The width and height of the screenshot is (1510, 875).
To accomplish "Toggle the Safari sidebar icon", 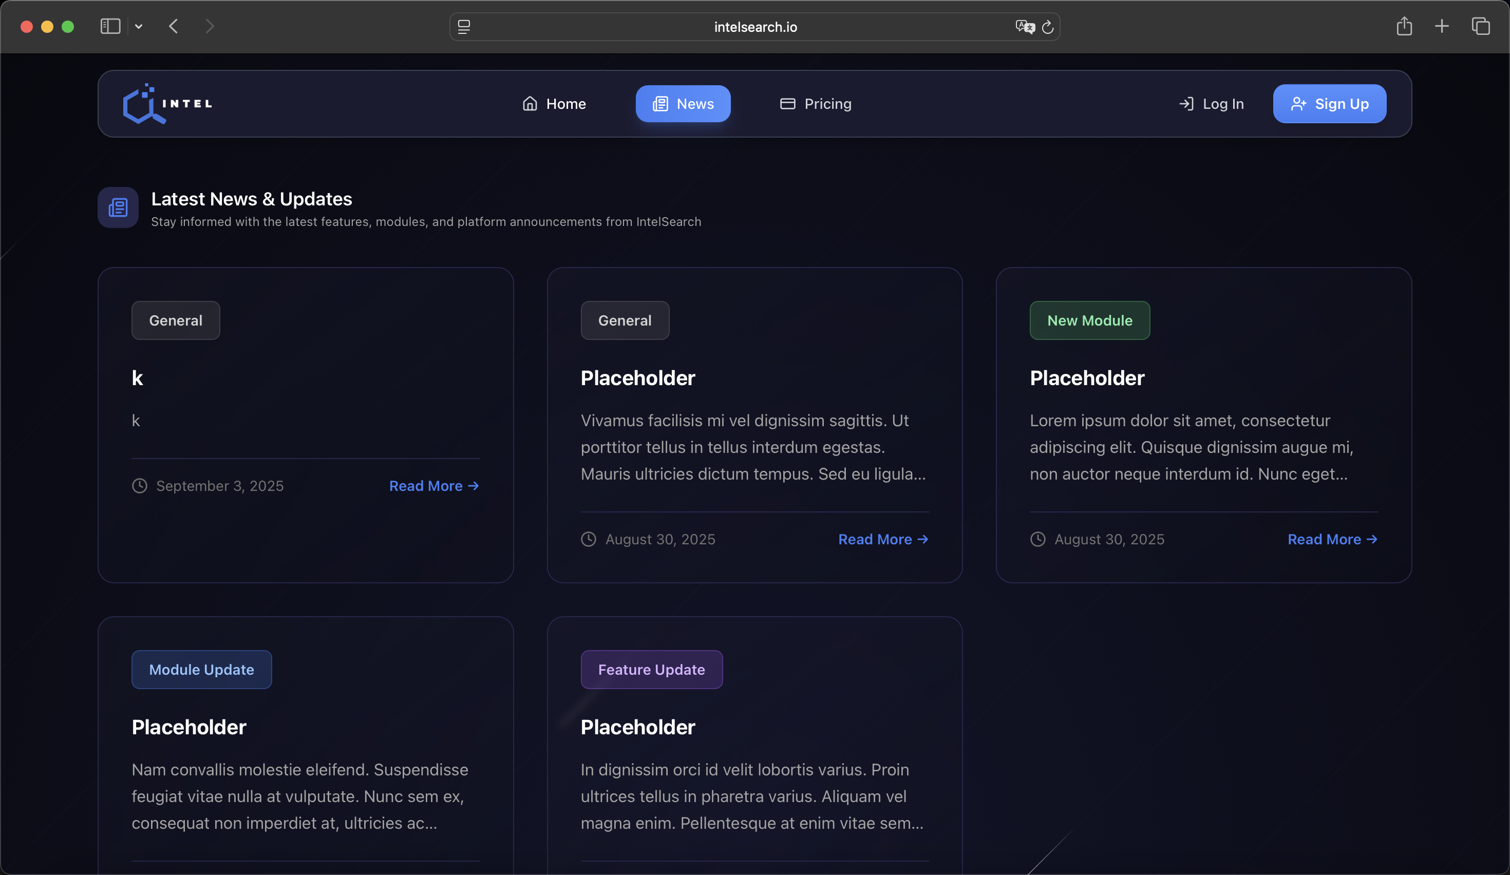I will click(110, 26).
